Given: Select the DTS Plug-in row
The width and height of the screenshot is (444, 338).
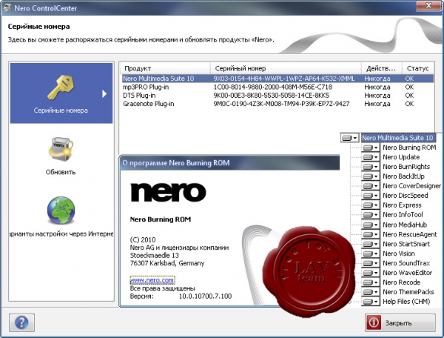Looking at the screenshot, I should 277,96.
